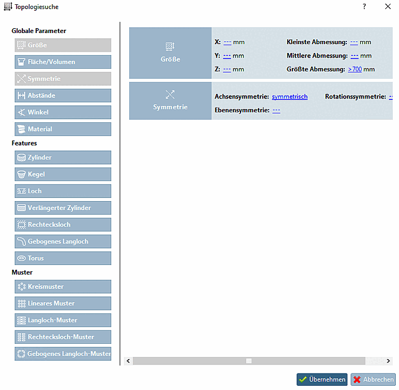The width and height of the screenshot is (399, 390).
Task: Edit the X dimension value link
Action: pos(227,42)
